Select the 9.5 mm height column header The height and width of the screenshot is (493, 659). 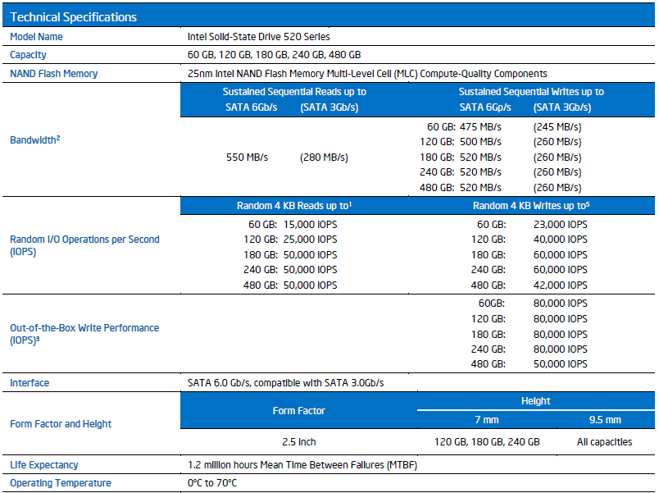604,420
